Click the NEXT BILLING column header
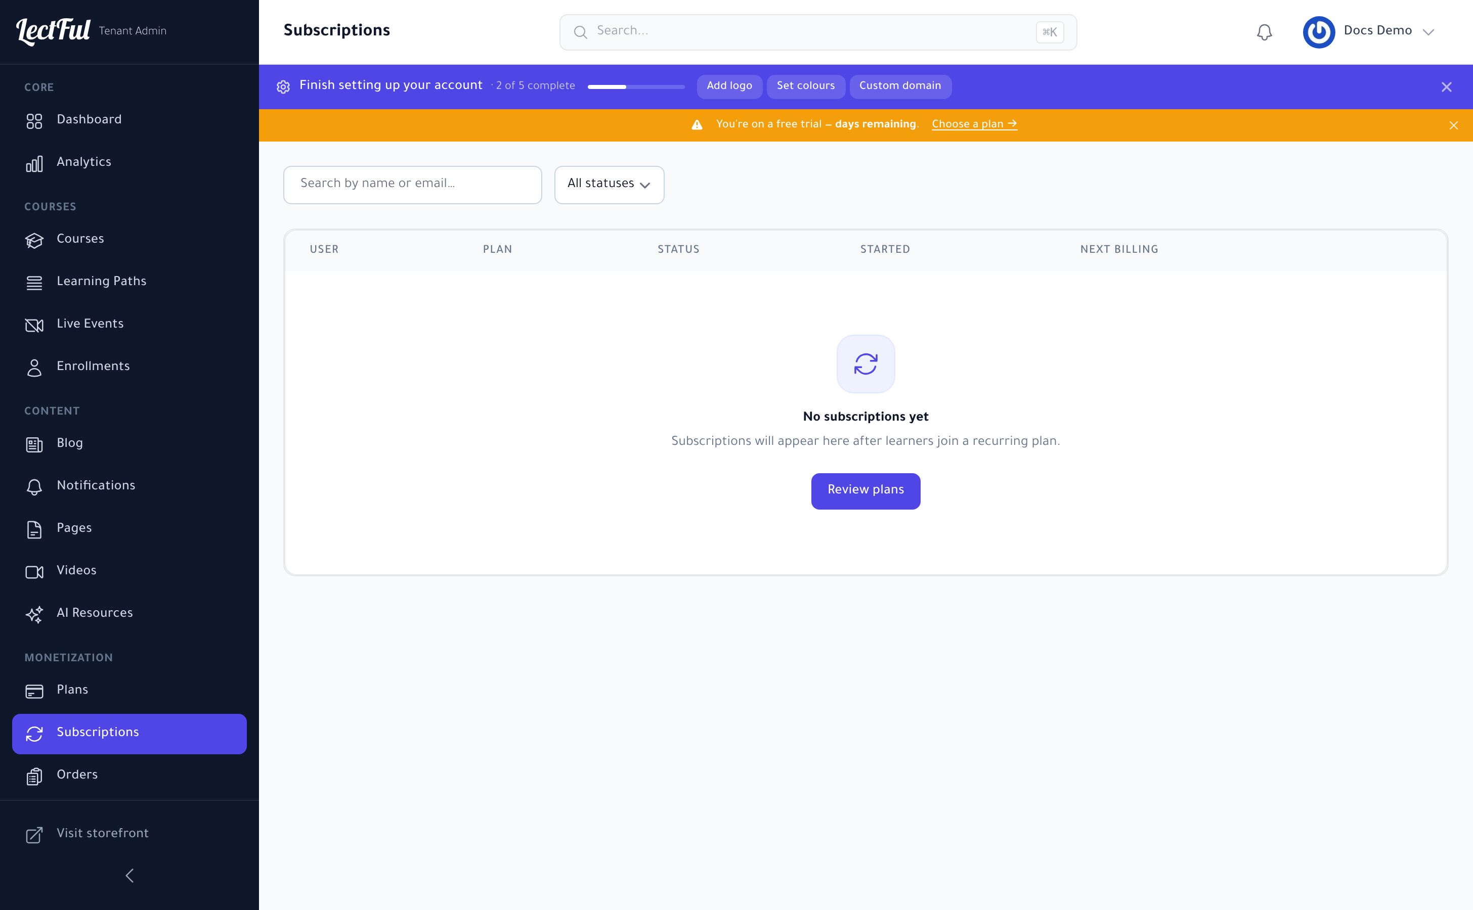The image size is (1473, 910). 1119,249
